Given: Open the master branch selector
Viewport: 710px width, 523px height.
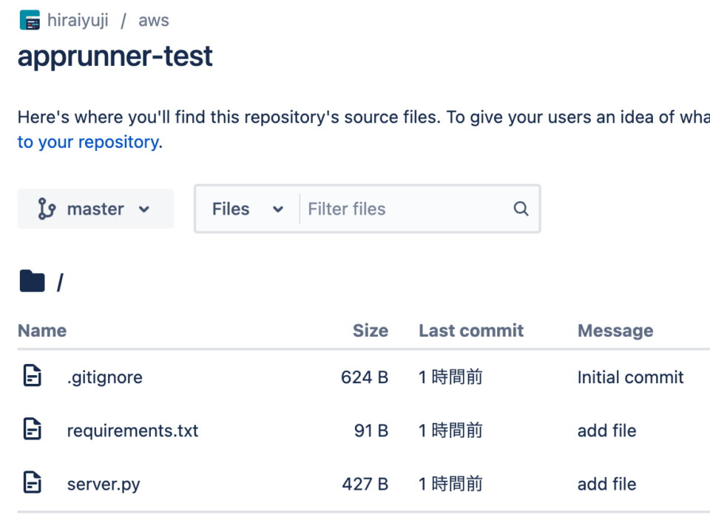Looking at the screenshot, I should (x=95, y=209).
